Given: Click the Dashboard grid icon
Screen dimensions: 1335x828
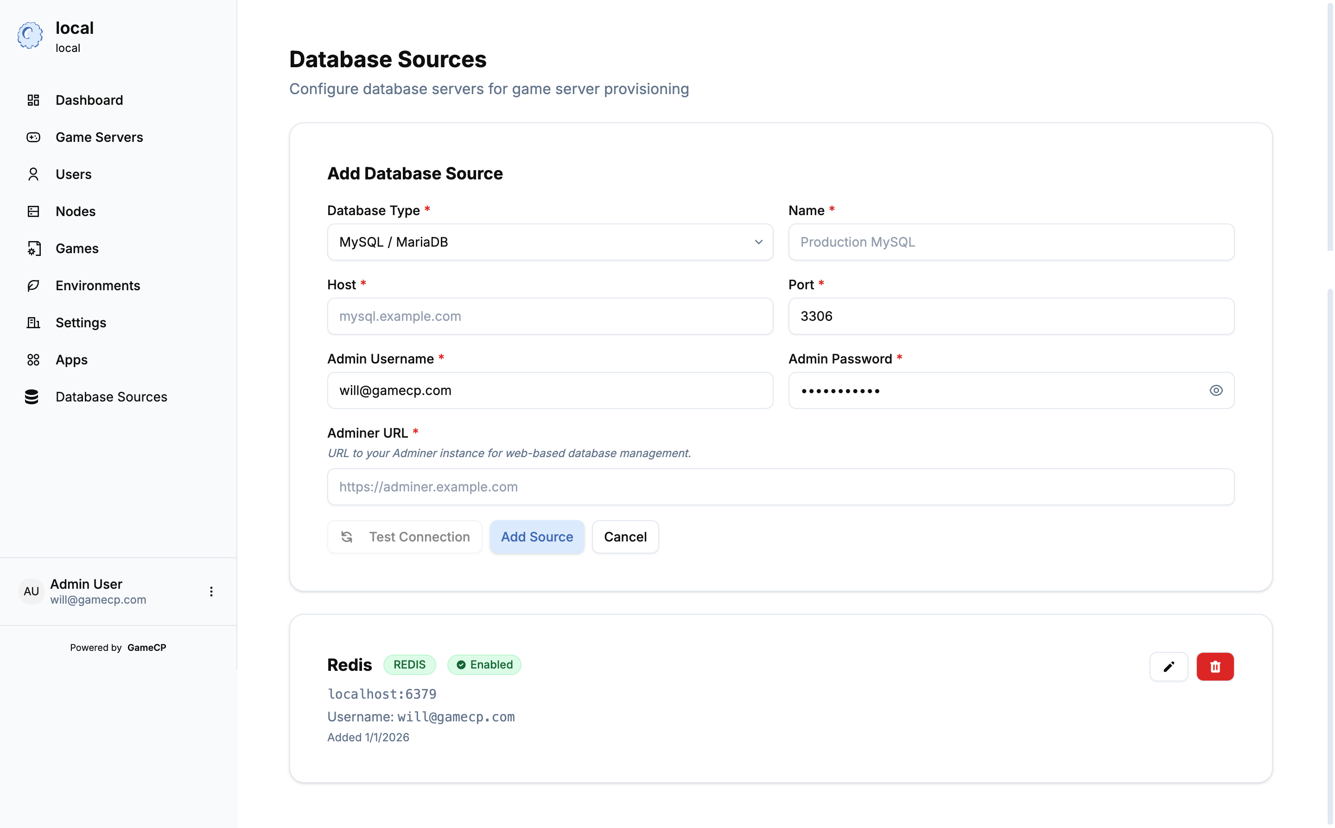Looking at the screenshot, I should click(33, 100).
